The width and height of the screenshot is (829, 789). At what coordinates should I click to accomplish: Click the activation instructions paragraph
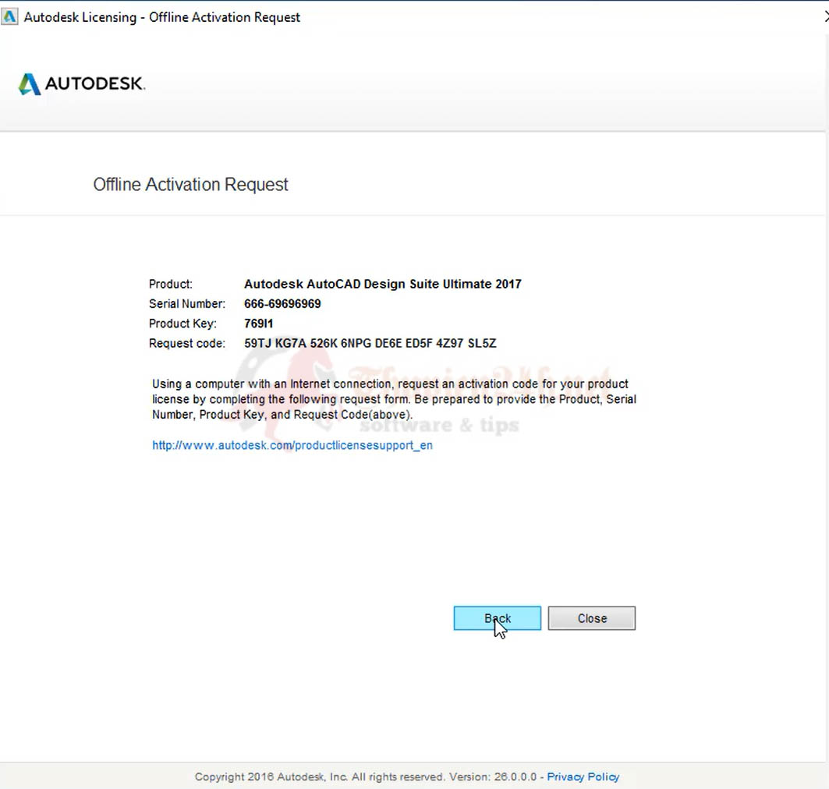pyautogui.click(x=394, y=399)
